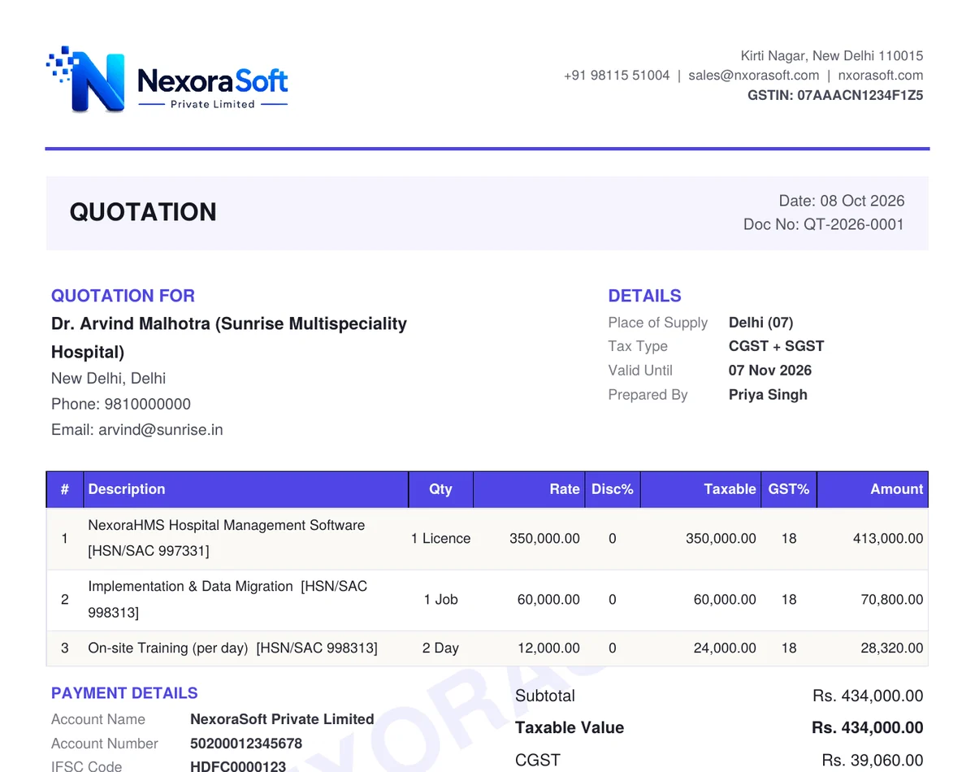Click the PAYMENT DETAILS heading
This screenshot has height=772, width=975.
tap(124, 693)
